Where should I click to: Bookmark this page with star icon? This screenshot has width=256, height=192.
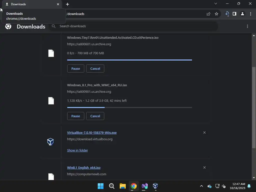point(216,14)
